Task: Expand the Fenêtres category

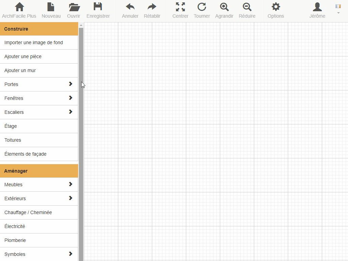Action: pos(39,98)
